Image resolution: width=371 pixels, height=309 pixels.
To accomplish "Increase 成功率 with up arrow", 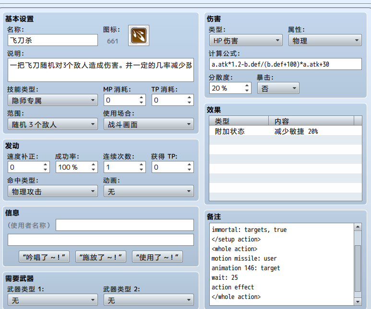I will click(x=93, y=164).
